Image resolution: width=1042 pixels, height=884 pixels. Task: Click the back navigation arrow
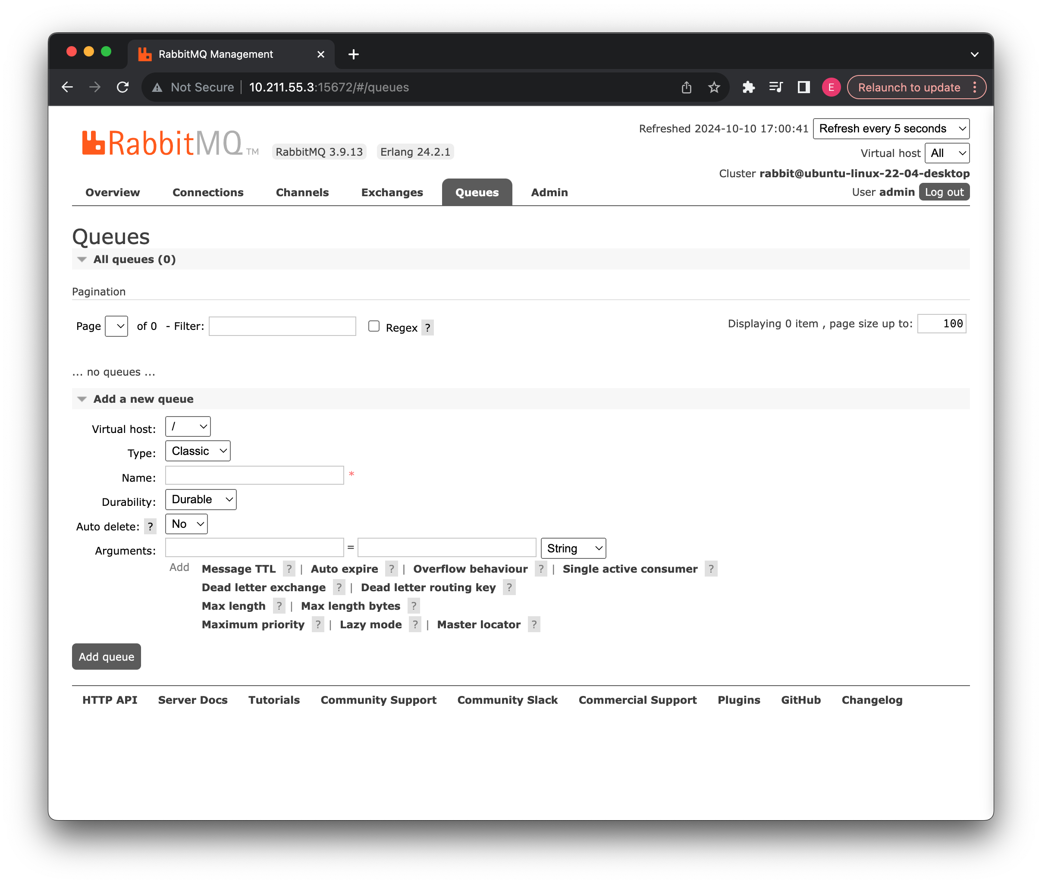pos(67,87)
